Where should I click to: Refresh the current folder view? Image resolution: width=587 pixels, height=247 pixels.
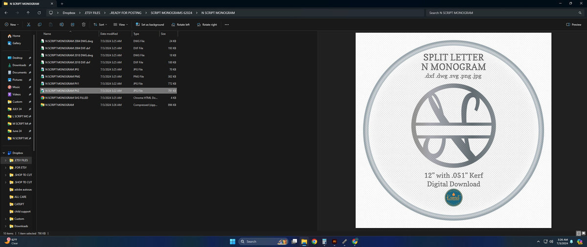point(39,13)
